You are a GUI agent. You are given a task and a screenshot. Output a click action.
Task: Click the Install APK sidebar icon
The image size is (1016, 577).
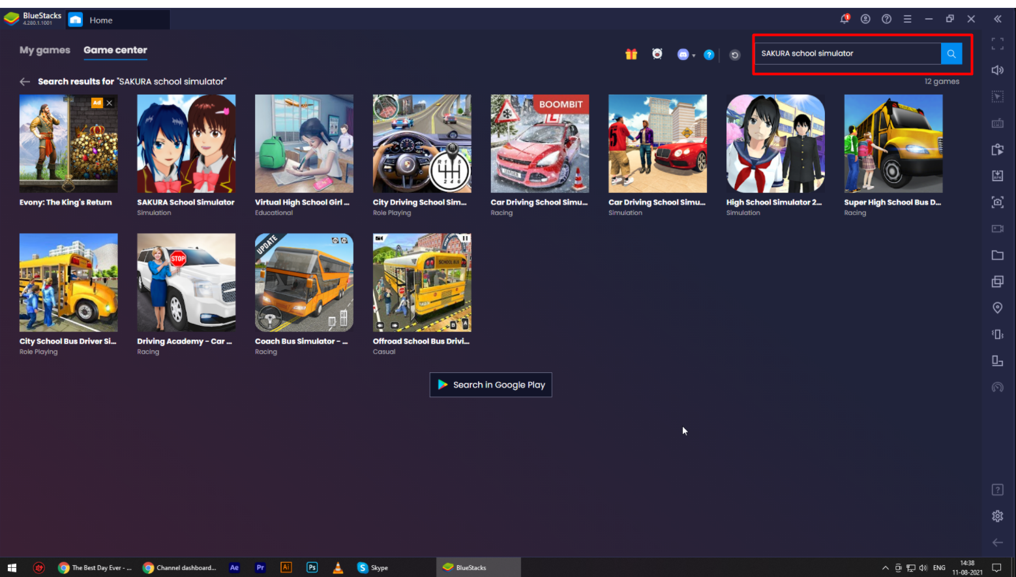coord(997,175)
